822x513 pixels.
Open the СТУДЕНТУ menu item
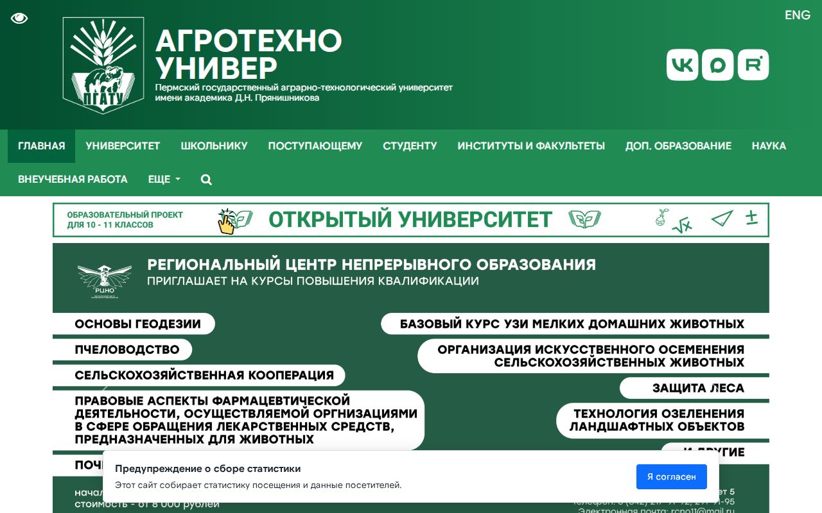coord(410,146)
